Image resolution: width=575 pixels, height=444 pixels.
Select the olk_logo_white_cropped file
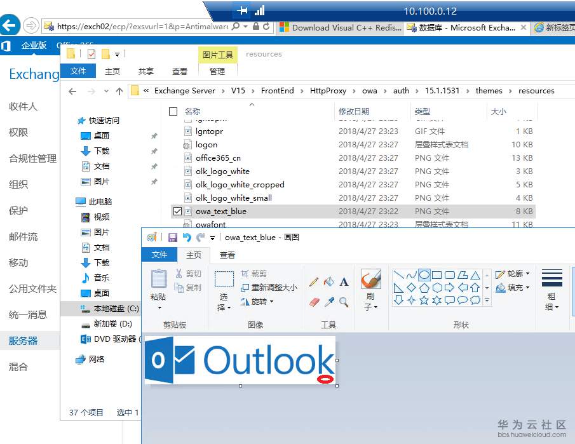pyautogui.click(x=240, y=185)
